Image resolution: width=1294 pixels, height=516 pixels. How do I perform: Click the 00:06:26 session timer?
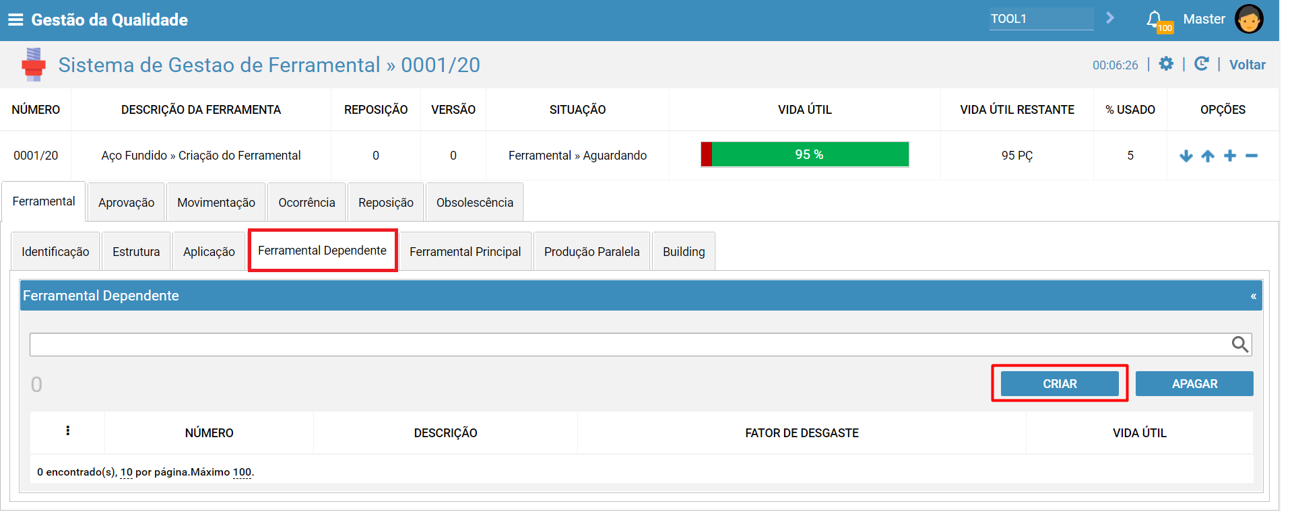click(1115, 65)
